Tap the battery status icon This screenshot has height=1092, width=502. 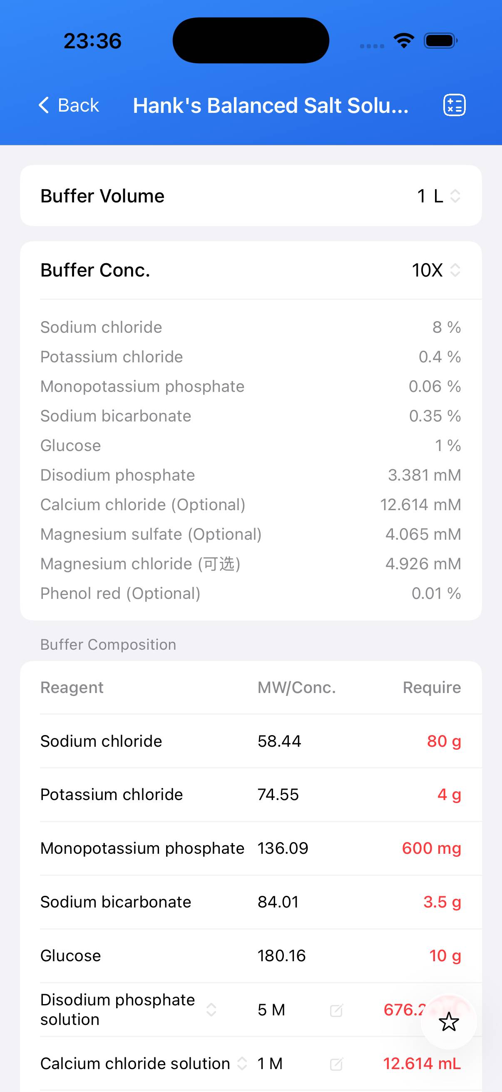440,41
